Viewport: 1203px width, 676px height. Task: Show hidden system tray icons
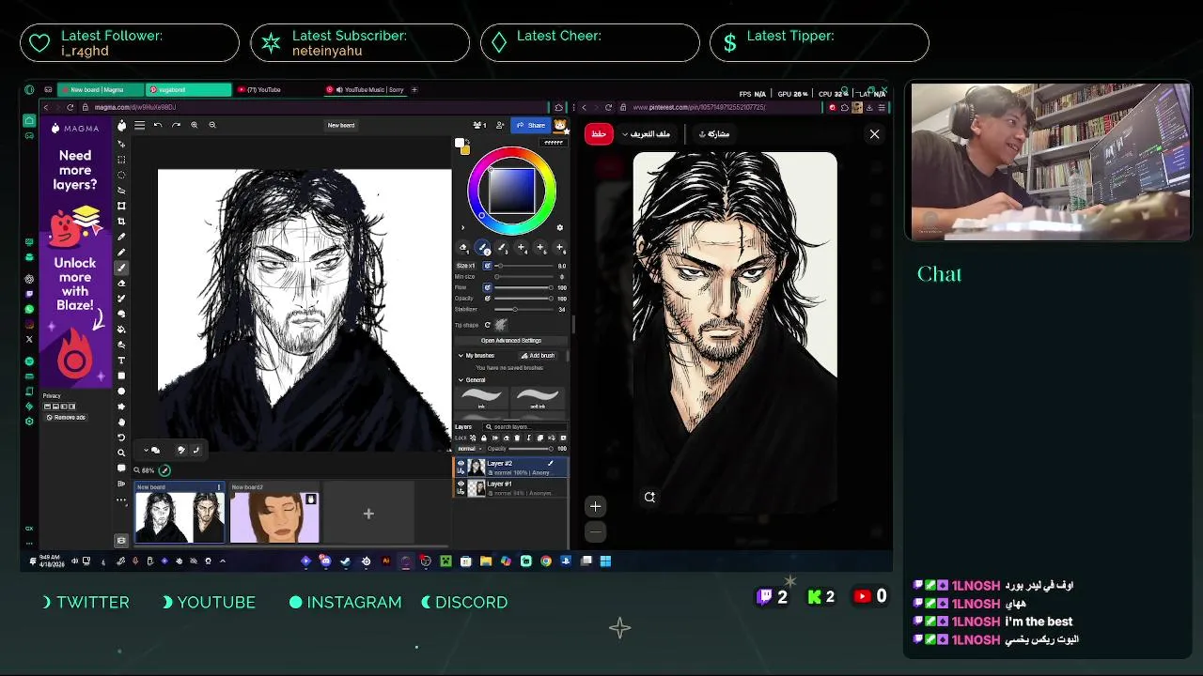[x=223, y=561]
